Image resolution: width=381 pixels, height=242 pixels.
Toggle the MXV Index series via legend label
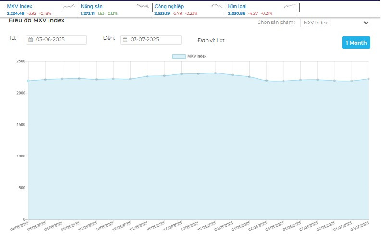tap(197, 56)
